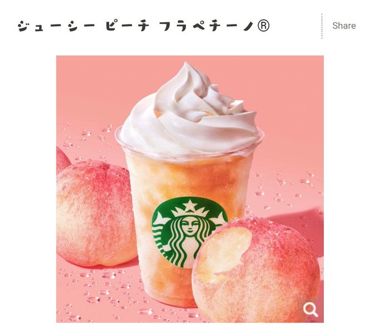379x334 pixels.
Task: Click the whipped cream swirl topping
Action: pos(189,110)
